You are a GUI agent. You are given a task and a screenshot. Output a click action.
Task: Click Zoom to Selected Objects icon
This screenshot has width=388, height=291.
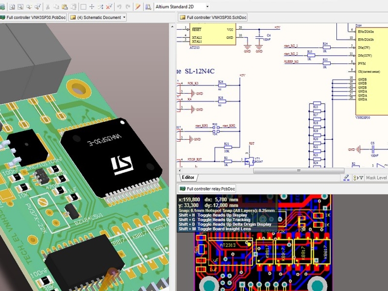click(30, 7)
